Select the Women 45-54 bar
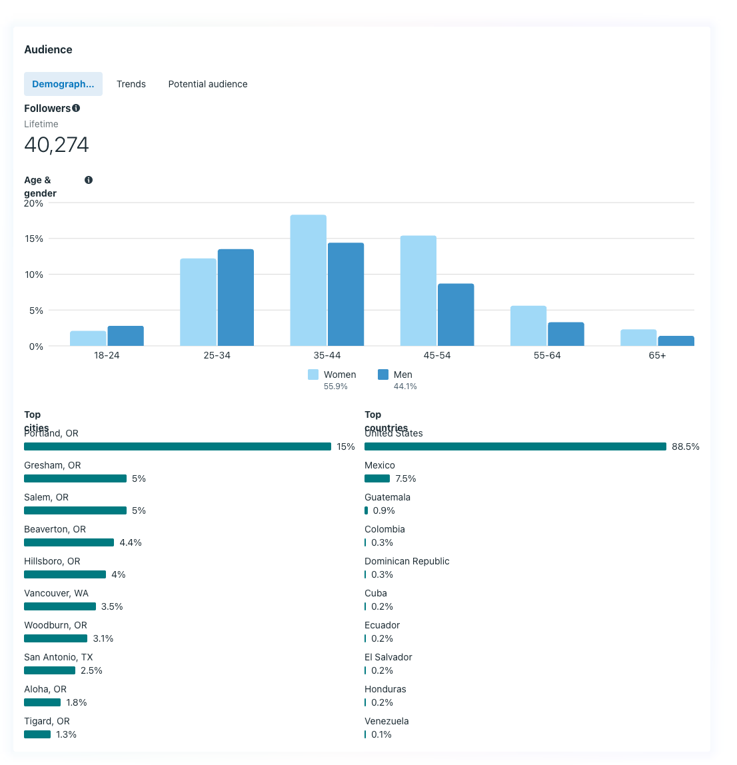Image resolution: width=737 pixels, height=765 pixels. point(418,291)
